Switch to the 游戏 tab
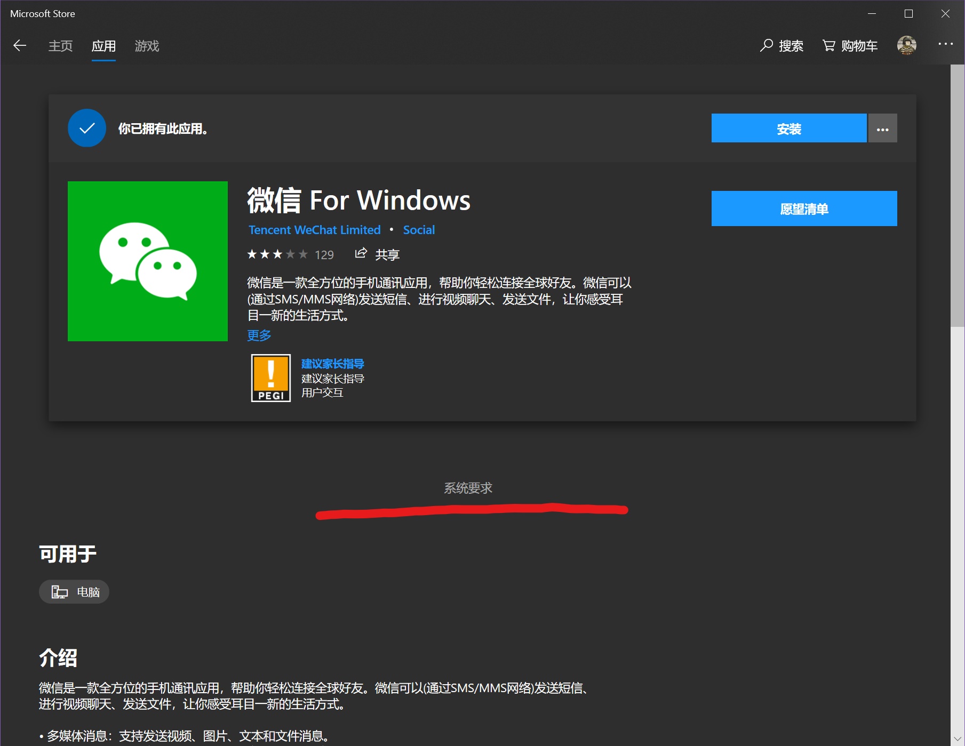The image size is (965, 746). (x=147, y=46)
